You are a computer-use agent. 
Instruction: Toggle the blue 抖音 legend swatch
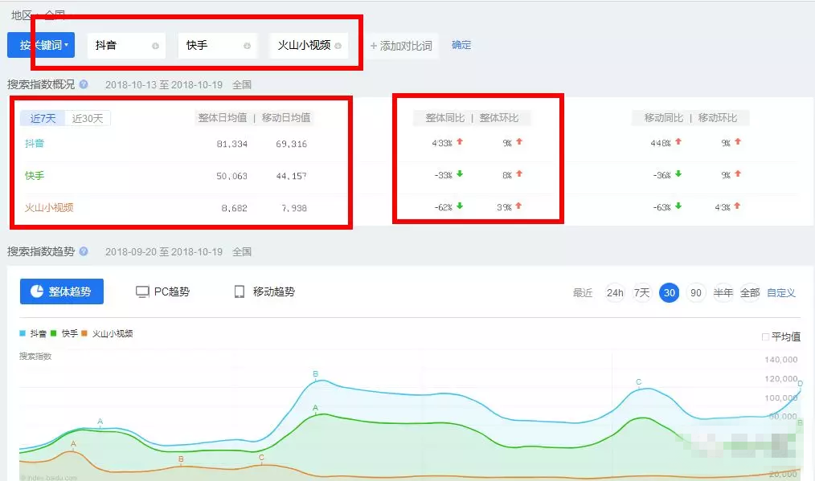tap(23, 333)
